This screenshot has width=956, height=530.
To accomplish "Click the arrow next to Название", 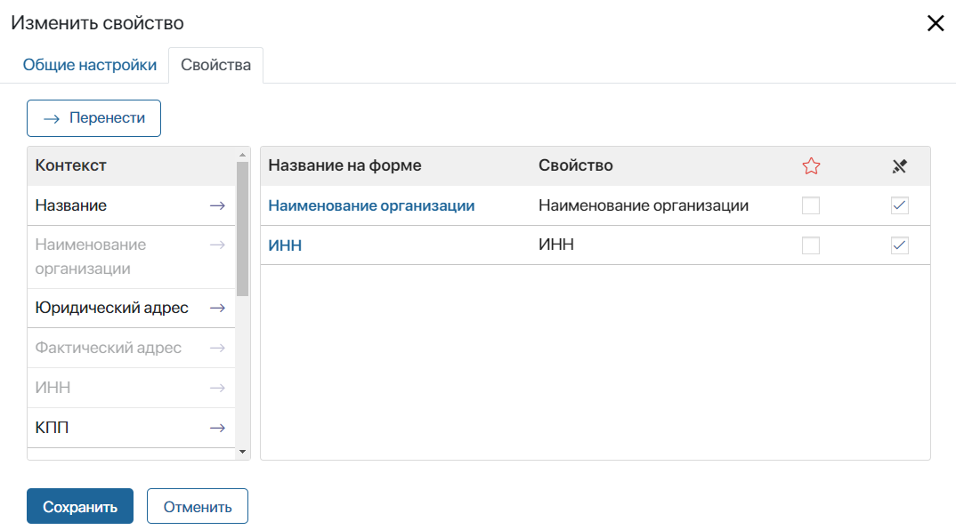I will point(218,206).
